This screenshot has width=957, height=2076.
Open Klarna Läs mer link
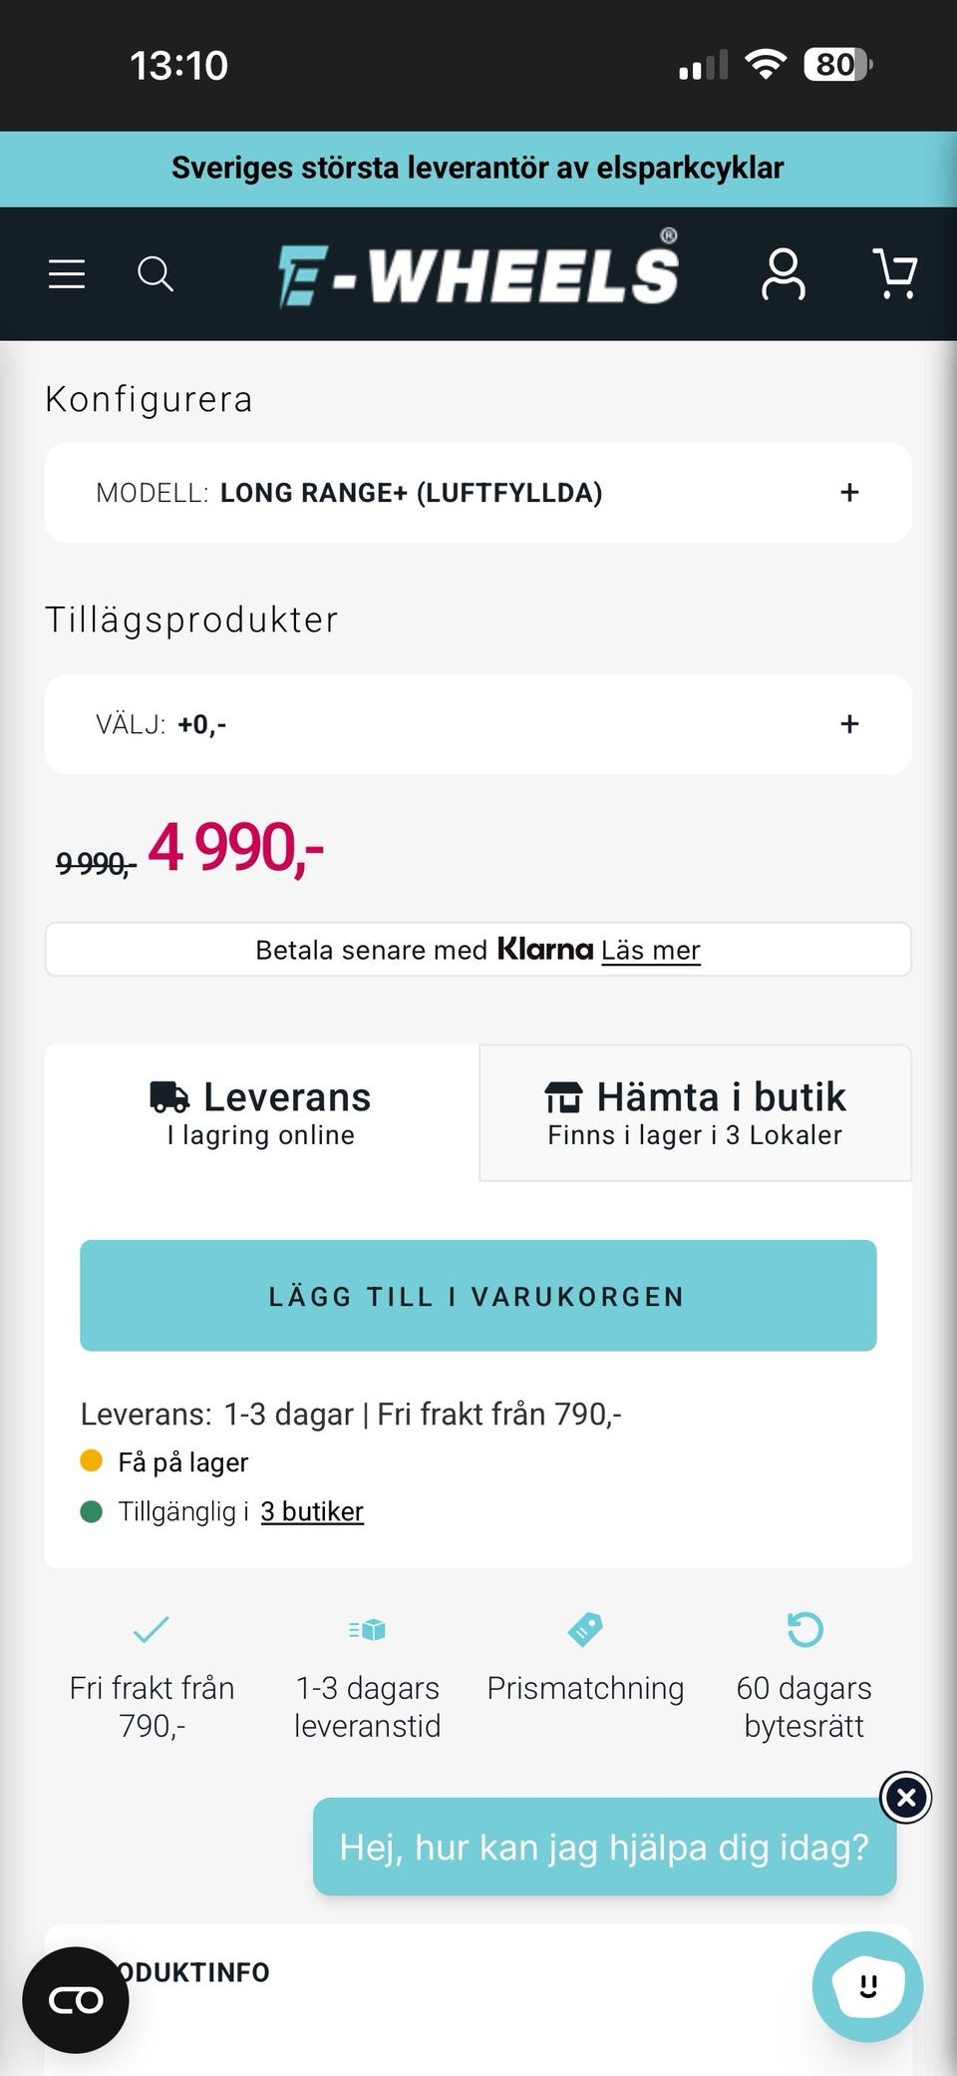[650, 950]
